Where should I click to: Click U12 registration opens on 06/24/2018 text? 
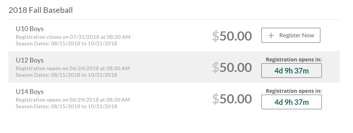pos(73,68)
